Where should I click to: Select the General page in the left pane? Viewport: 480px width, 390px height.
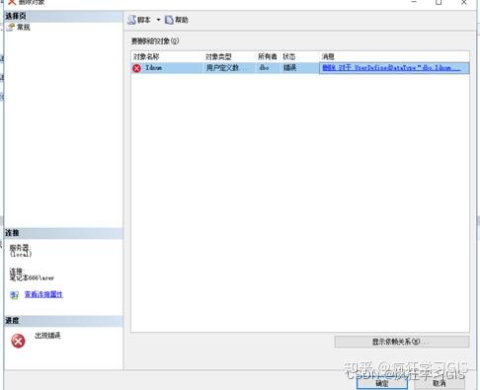(24, 28)
